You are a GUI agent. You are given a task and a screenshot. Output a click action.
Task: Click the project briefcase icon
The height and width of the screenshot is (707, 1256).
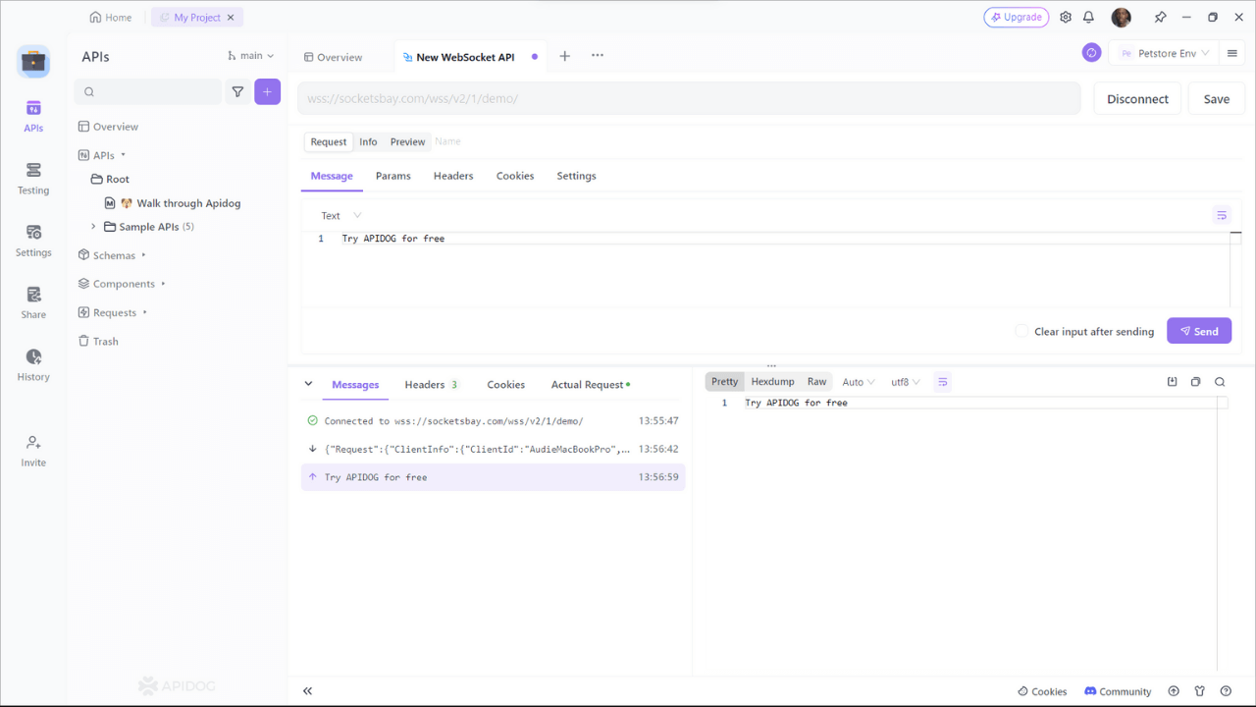[33, 61]
